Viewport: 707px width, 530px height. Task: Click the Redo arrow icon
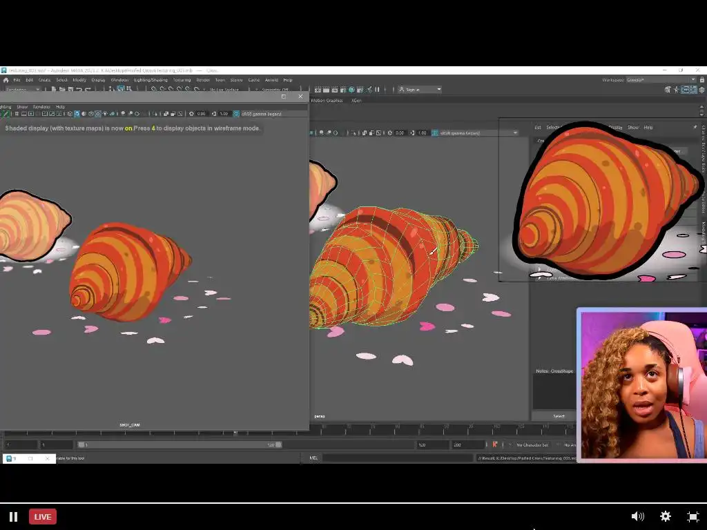tap(88, 90)
